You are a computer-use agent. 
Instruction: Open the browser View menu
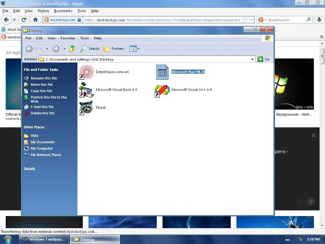(28, 11)
